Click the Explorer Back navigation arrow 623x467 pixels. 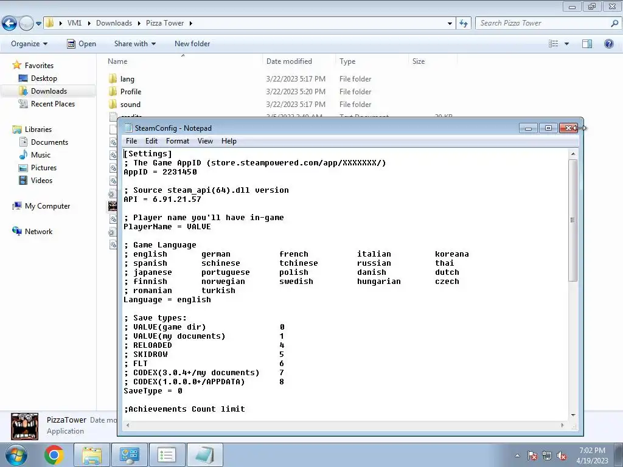click(9, 24)
